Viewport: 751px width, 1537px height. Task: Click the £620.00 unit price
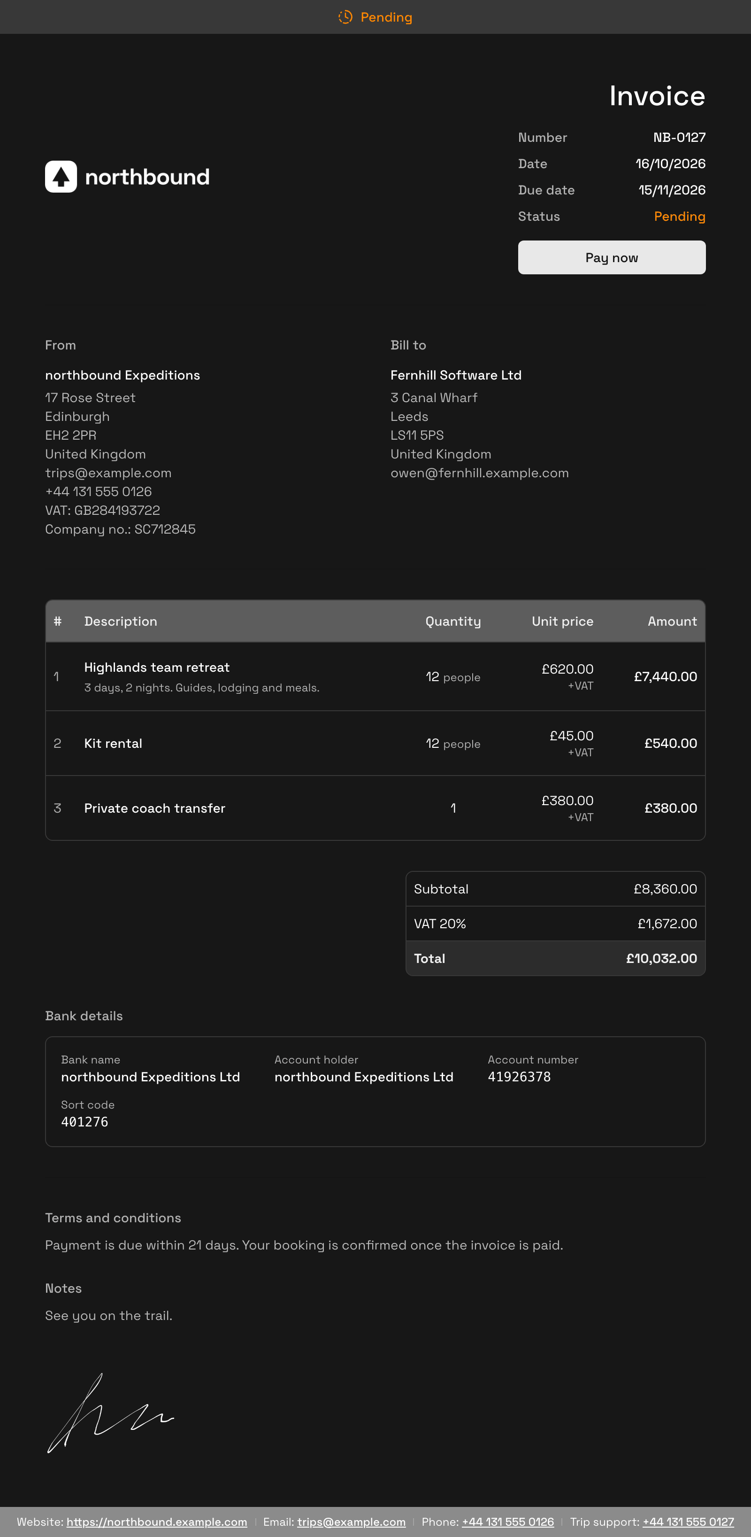pos(567,669)
